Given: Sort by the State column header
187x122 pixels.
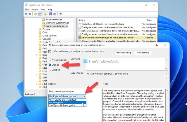Looking at the screenshot, I should pyautogui.click(x=149, y=20).
